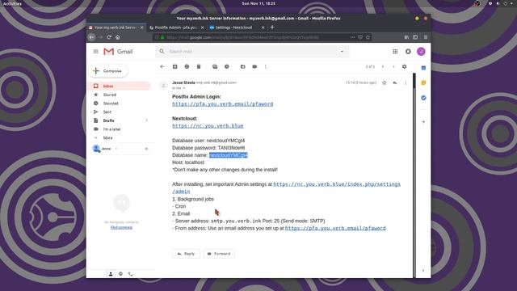Go back to inbox with the back arrow
The width and height of the screenshot is (517, 291).
[162, 66]
